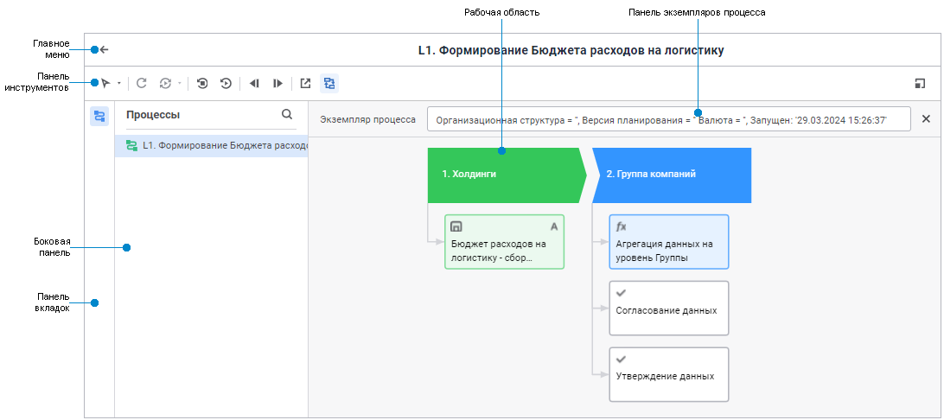Open the pointer tool dropdown arrow
Screen dimensions: 944x420
(119, 84)
